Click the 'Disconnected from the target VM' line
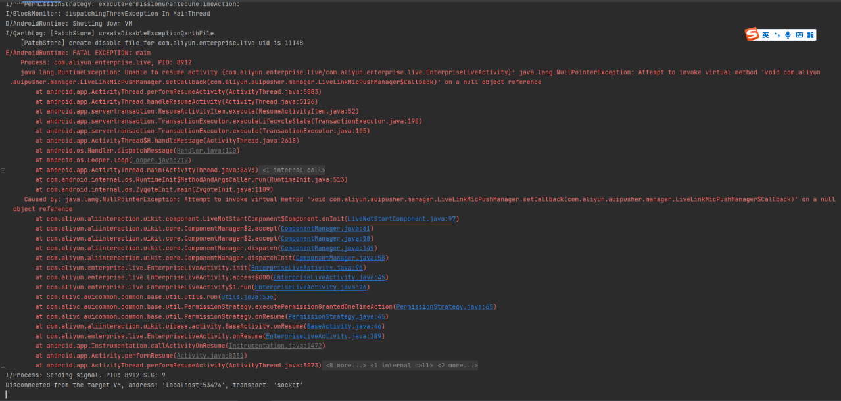Image resolution: width=841 pixels, height=401 pixels. click(154, 385)
